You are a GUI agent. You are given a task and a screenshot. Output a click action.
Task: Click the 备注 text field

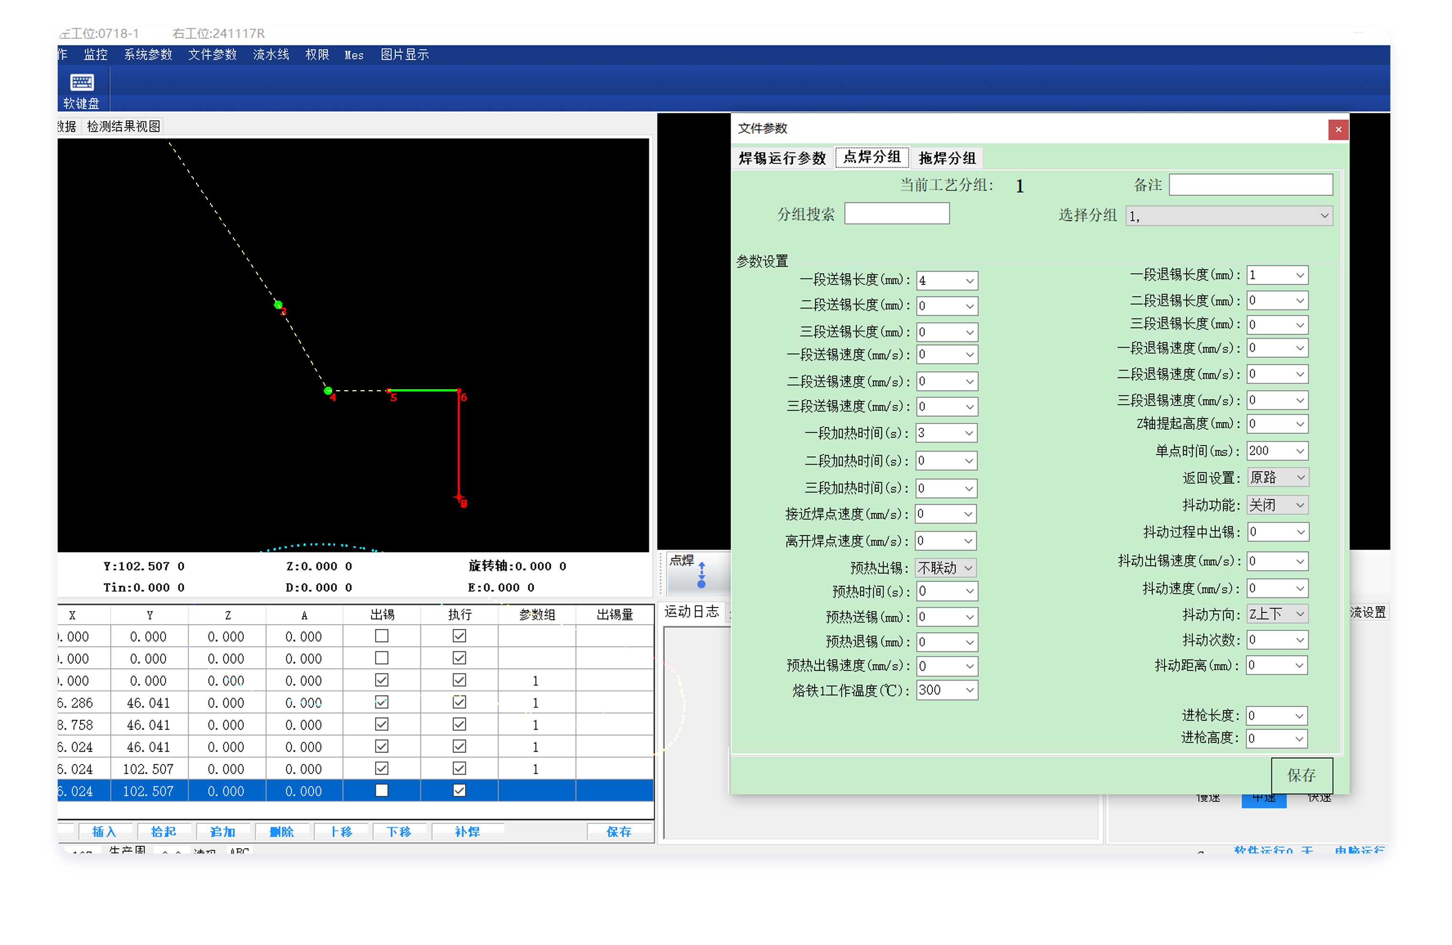[1250, 185]
